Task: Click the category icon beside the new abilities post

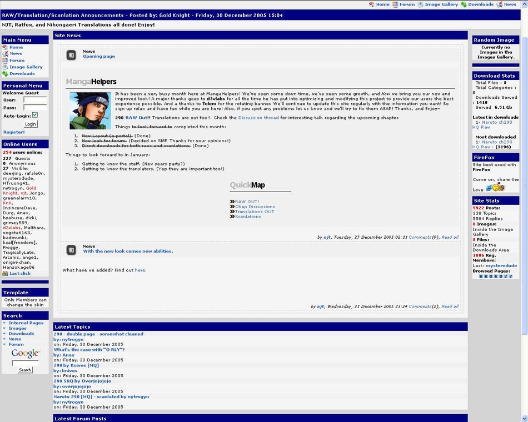Action: [71, 250]
